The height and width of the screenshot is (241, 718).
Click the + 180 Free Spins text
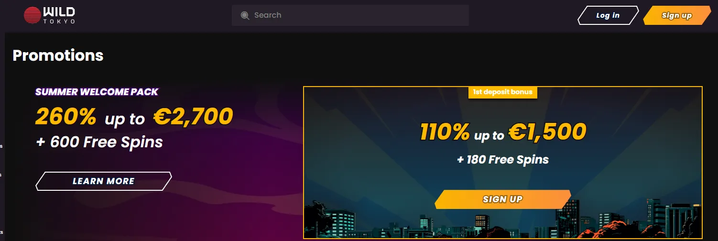(503, 159)
